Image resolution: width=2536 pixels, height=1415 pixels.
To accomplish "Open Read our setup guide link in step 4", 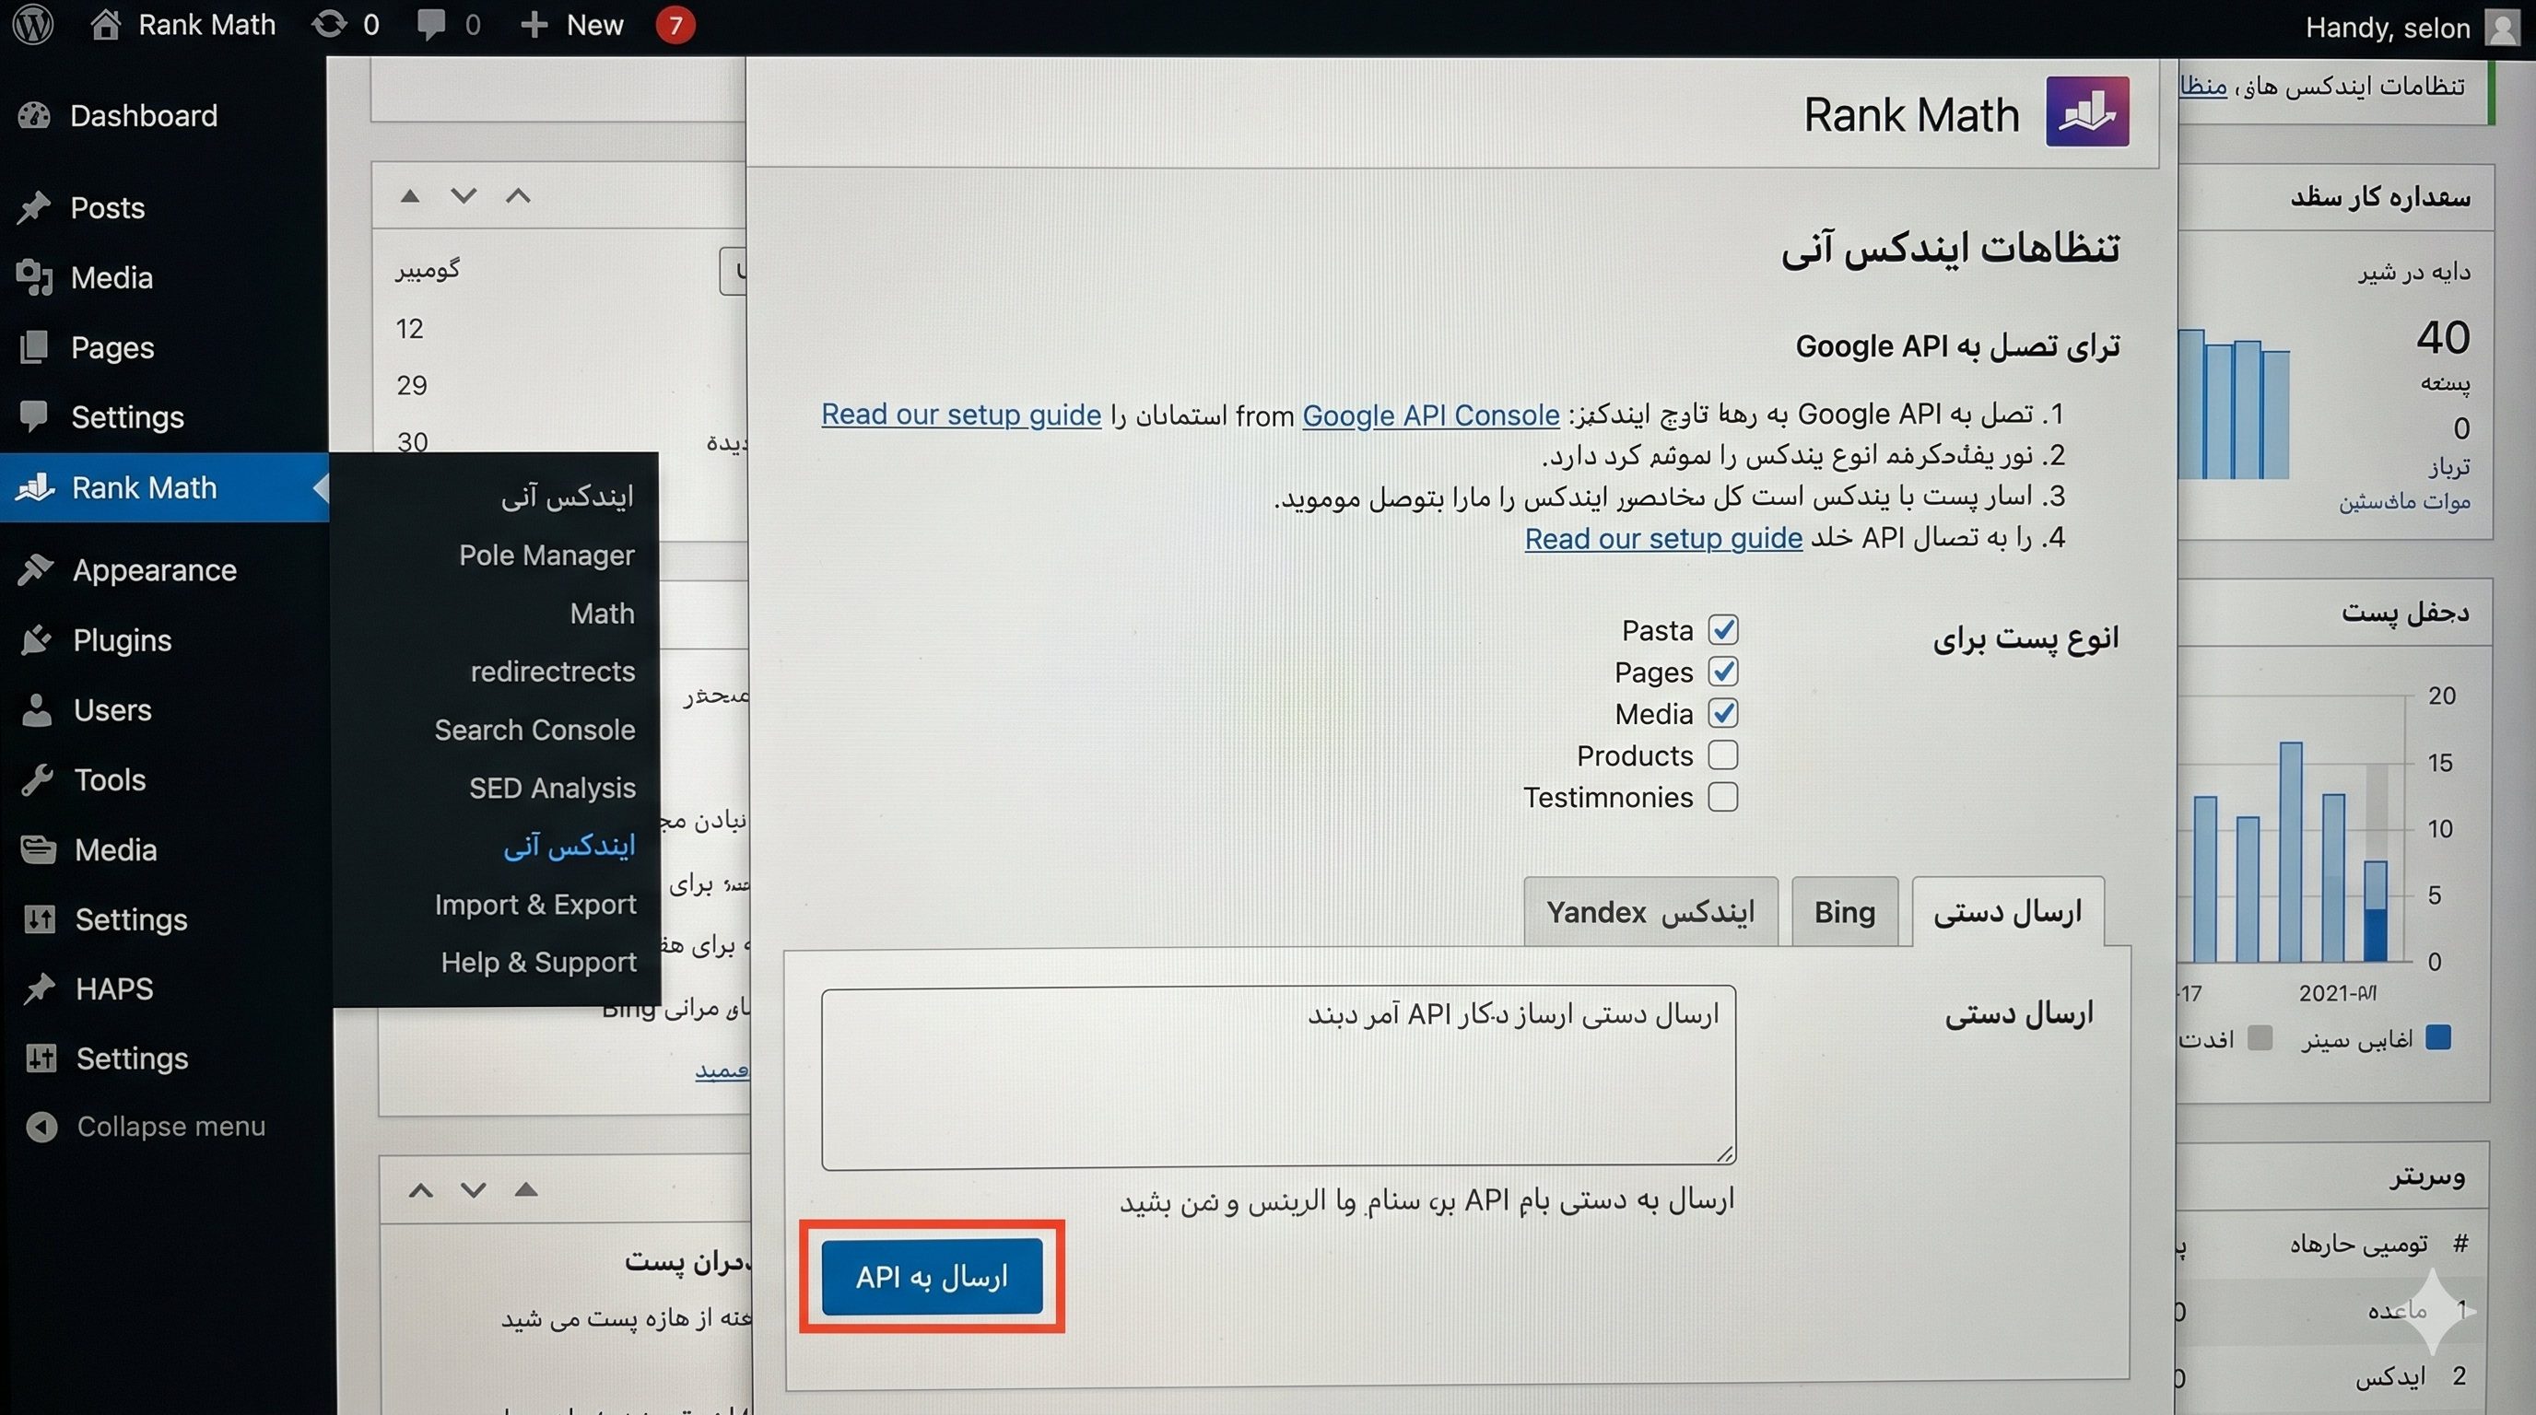I will click(x=1662, y=538).
